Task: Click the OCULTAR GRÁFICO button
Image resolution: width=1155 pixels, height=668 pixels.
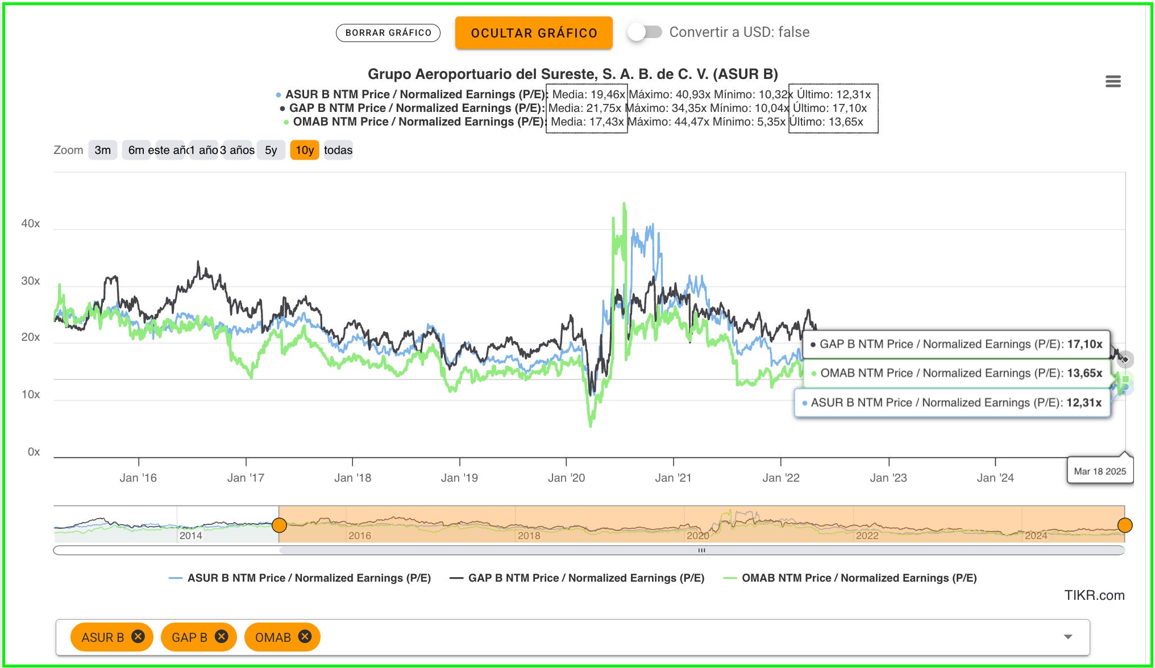Action: [x=534, y=33]
